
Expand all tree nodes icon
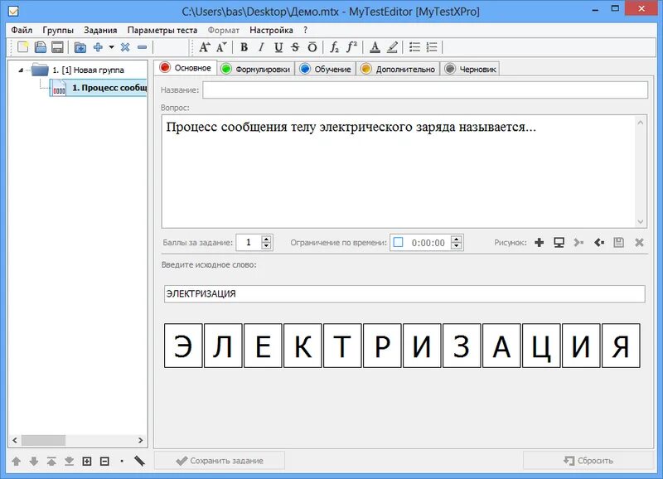click(x=87, y=462)
